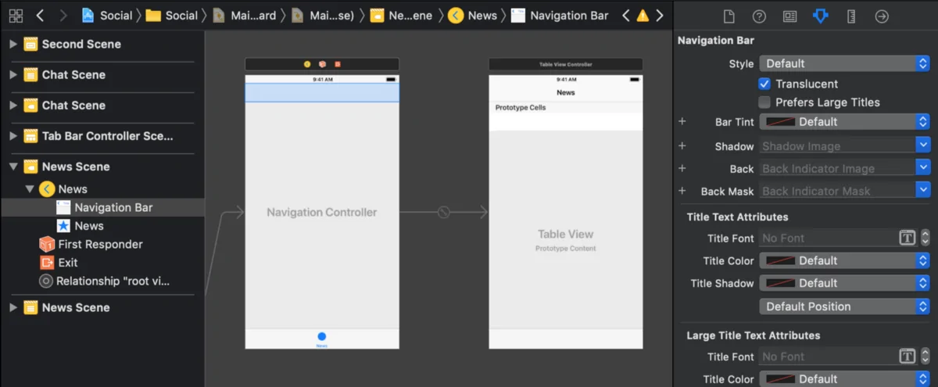Click the yellow warning issue icon

pos(643,16)
